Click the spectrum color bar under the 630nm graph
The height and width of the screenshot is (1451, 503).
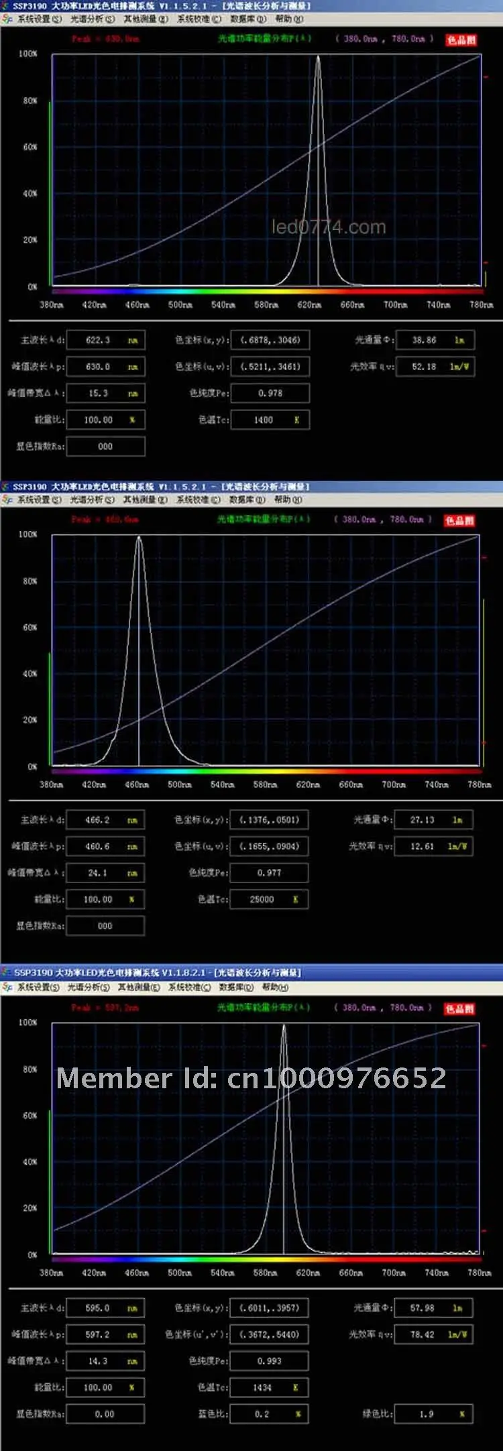tap(267, 291)
